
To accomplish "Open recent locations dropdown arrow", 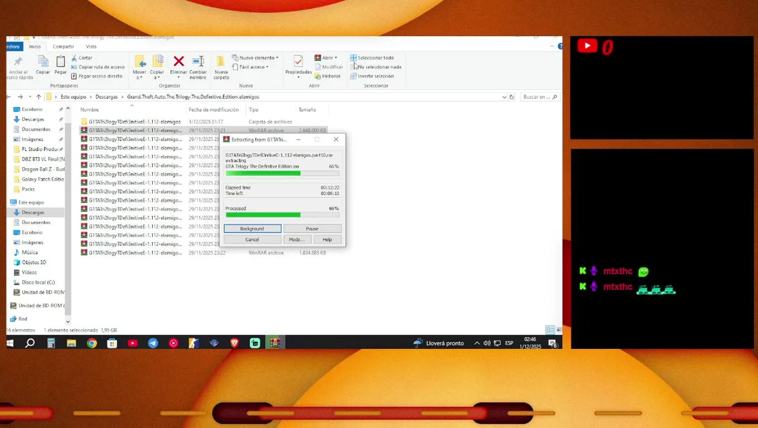I will pyautogui.click(x=29, y=97).
